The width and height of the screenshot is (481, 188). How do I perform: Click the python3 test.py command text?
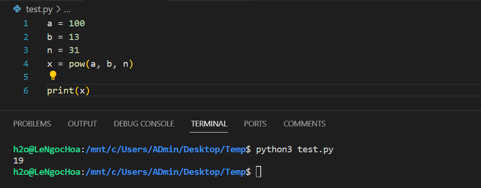295,149
